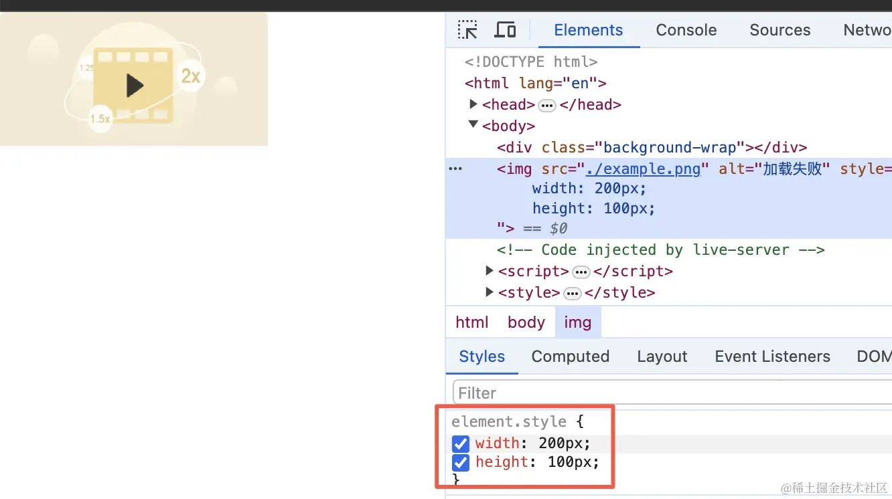Click the rendered video image on page
892x499 pixels.
(x=134, y=79)
